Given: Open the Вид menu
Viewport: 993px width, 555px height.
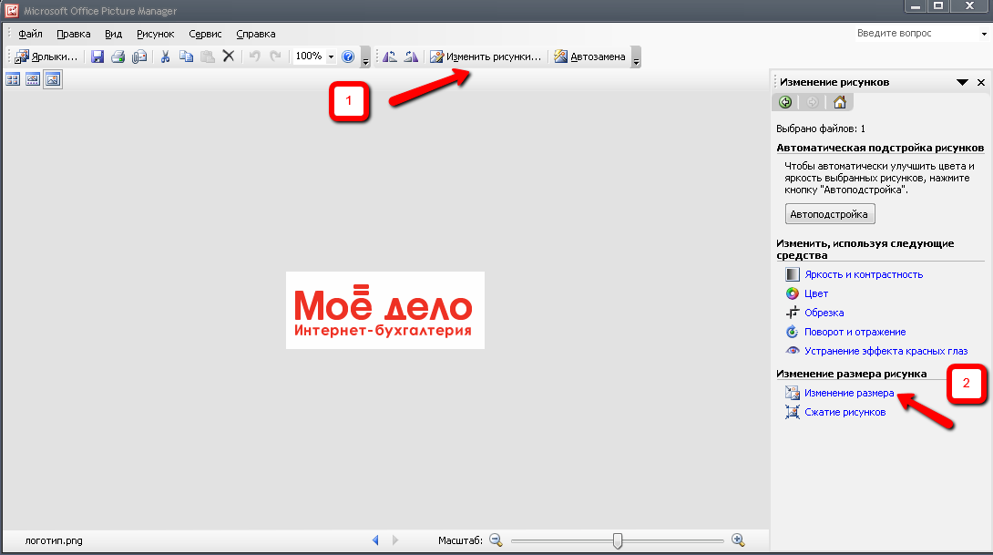Looking at the screenshot, I should click(113, 34).
